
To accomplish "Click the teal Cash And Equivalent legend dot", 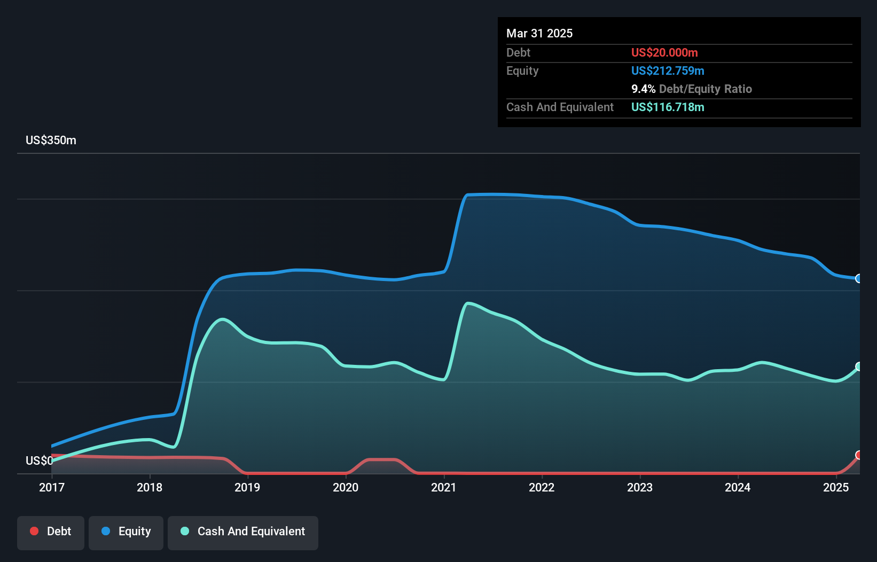I will tap(185, 531).
